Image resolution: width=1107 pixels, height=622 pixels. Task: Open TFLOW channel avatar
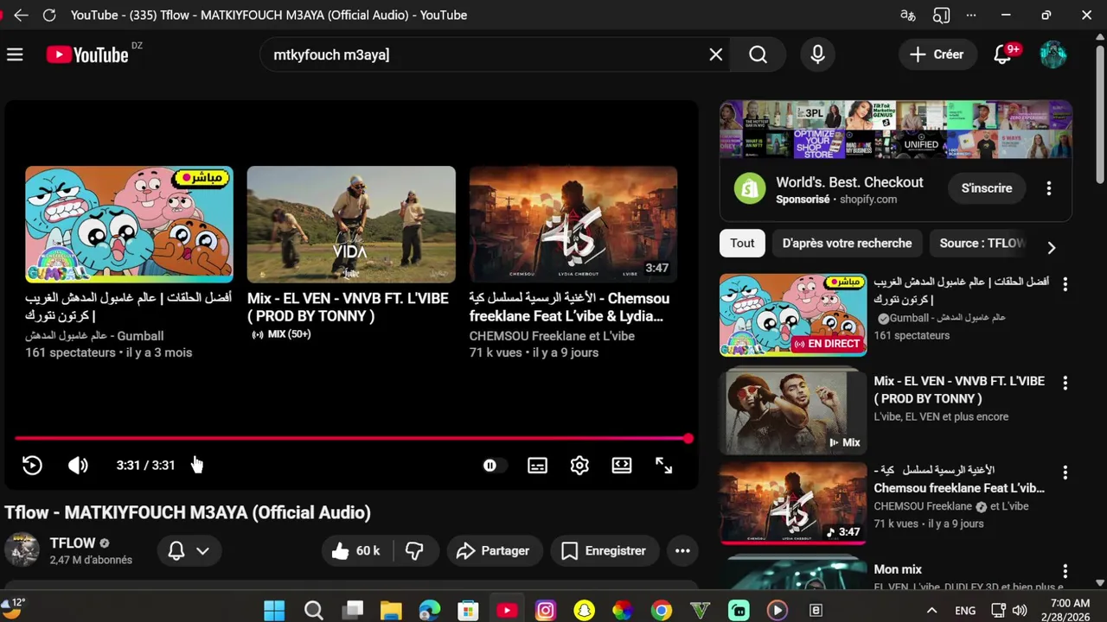click(22, 550)
